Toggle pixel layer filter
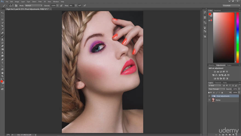Image resolution: width=241 pixels, height=136 pixels. [x=224, y=85]
